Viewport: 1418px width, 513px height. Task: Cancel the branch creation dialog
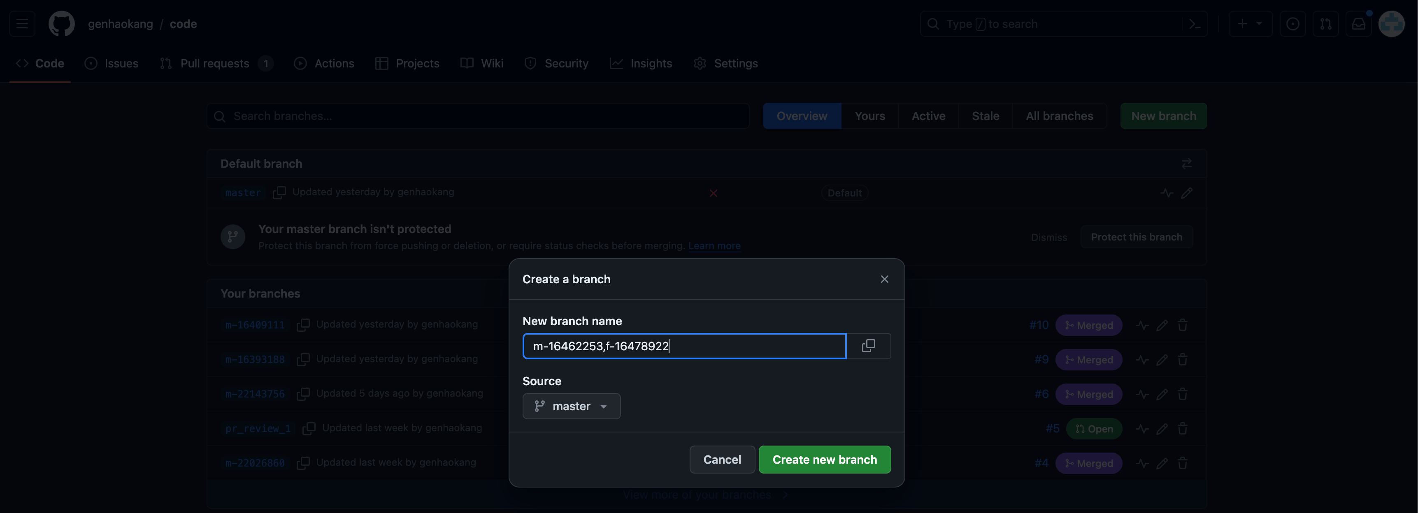(x=722, y=460)
